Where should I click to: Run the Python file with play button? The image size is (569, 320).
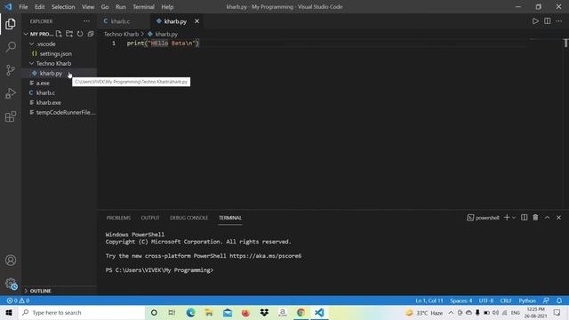pyautogui.click(x=535, y=21)
